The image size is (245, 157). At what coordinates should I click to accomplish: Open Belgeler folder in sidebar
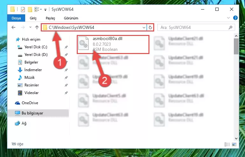(x=31, y=62)
